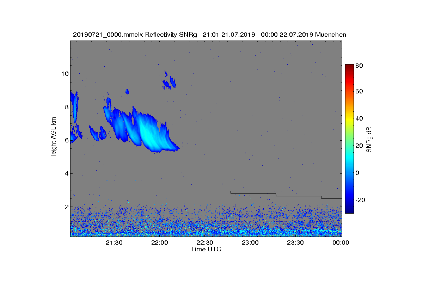Click the colorbar value 60

360,92
